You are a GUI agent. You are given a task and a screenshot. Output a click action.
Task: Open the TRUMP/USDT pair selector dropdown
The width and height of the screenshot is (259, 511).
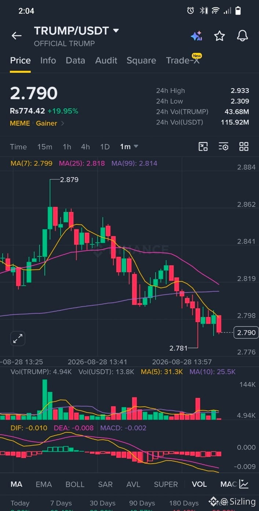(x=76, y=31)
